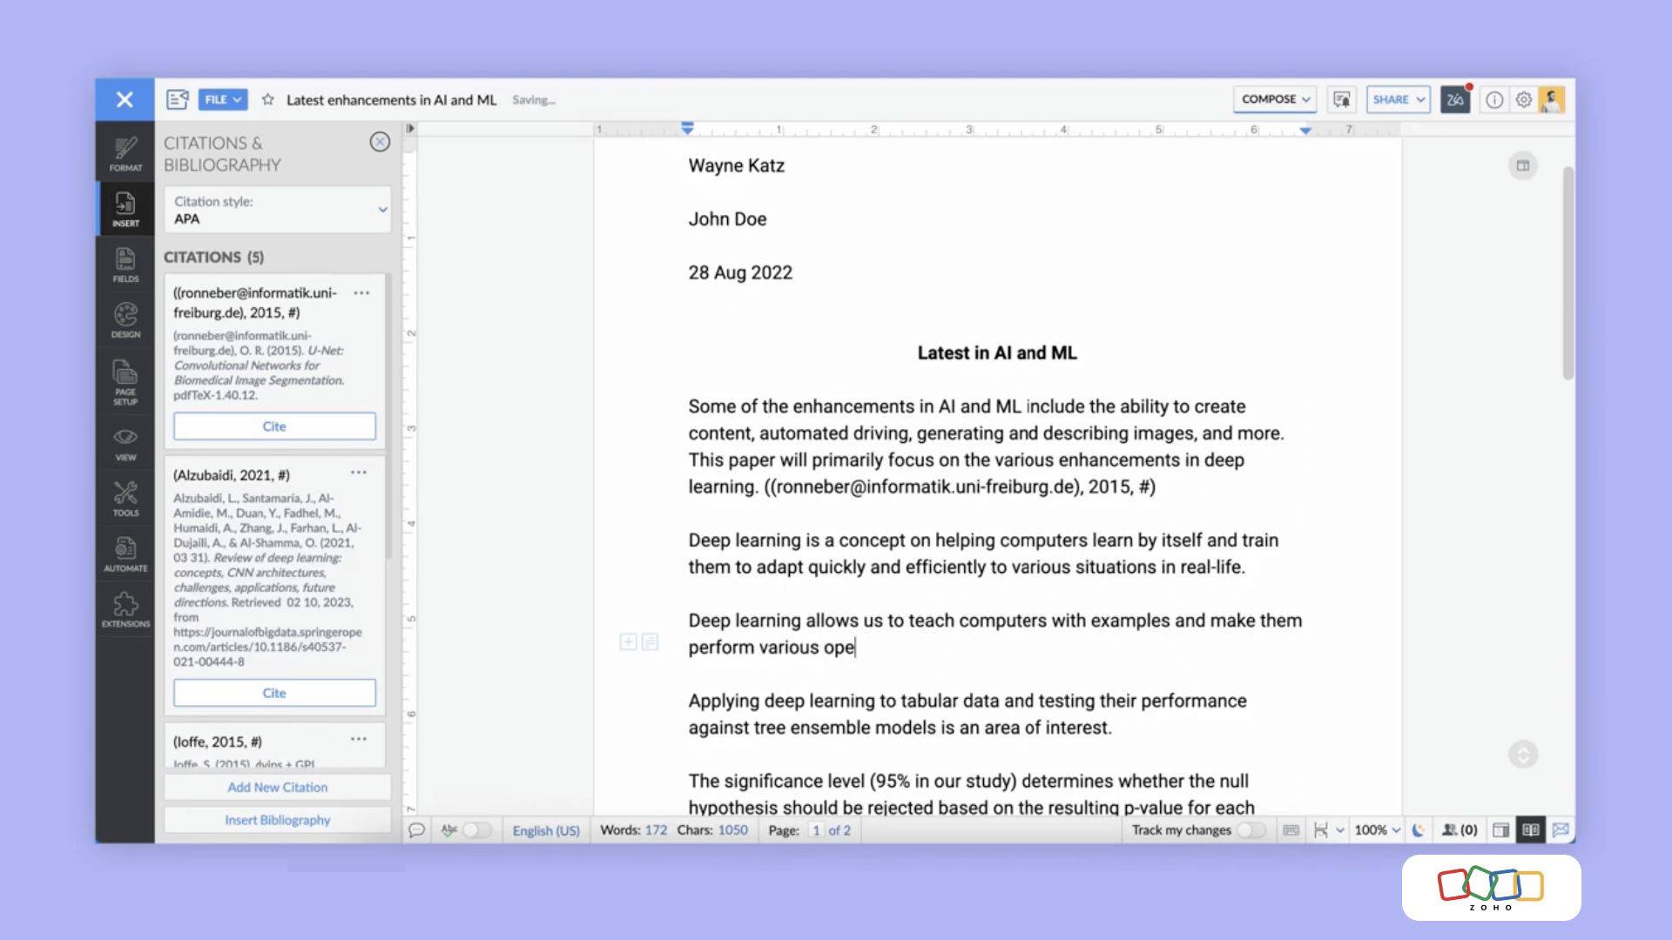
Task: Click the Insert Bibliography link
Action: [x=278, y=820]
